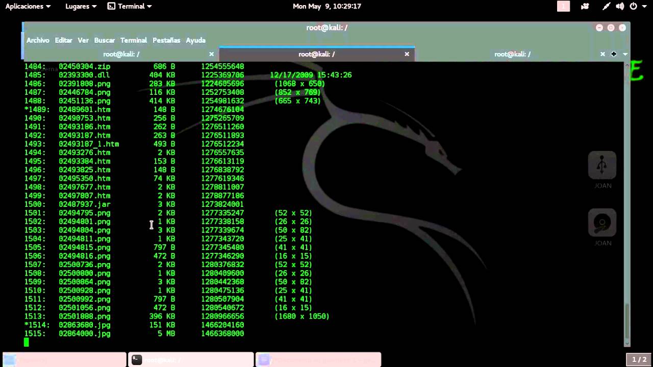Add a new terminal tab
The height and width of the screenshot is (367, 653).
click(x=614, y=54)
